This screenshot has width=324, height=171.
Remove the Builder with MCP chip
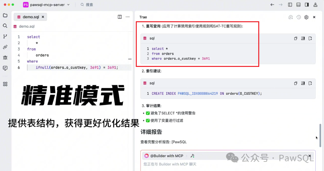(310, 156)
